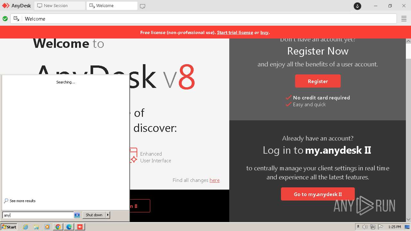Open File Explorer from the taskbar
The width and height of the screenshot is (411, 231).
pyautogui.click(x=36, y=227)
